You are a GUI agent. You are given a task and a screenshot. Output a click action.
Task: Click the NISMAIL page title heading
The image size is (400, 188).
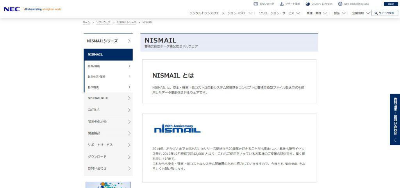(x=161, y=40)
